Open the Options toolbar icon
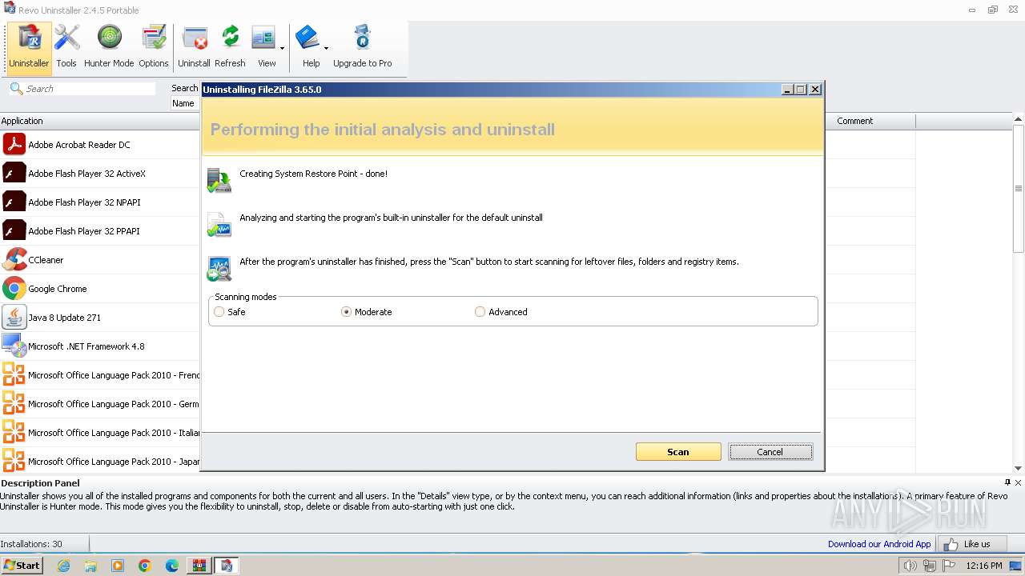This screenshot has height=576, width=1025. [x=153, y=47]
